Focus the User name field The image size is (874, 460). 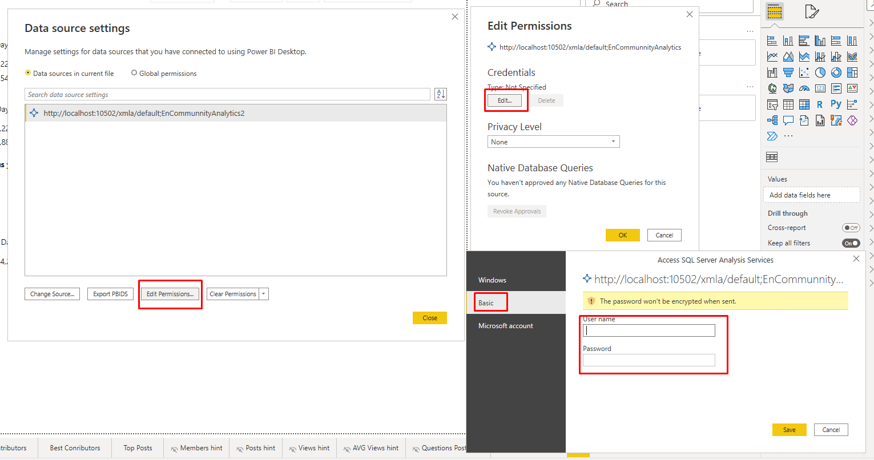[649, 330]
